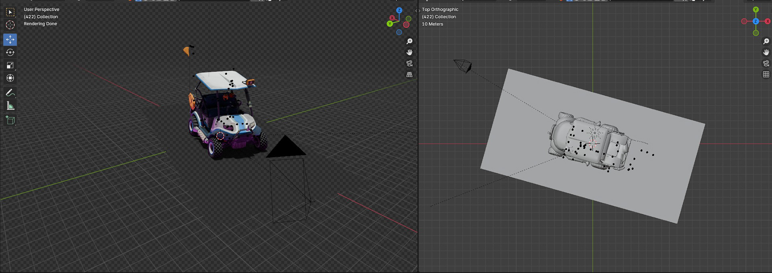Select the Annotate pencil tool
Screen dimensions: 772x273
coord(10,93)
